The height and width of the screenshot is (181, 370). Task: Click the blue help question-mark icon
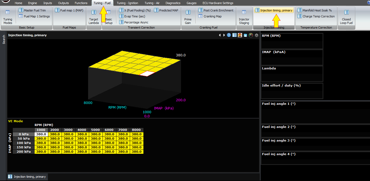click(x=229, y=35)
